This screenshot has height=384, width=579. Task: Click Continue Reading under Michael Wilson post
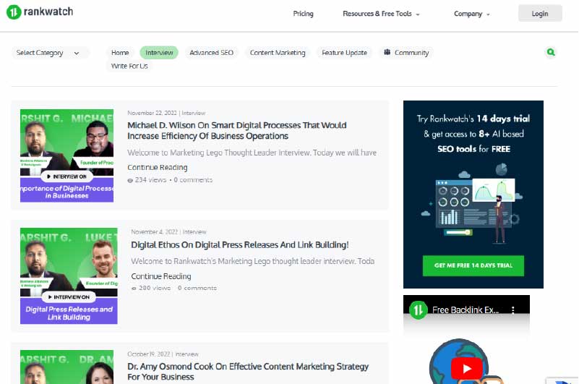point(158,168)
